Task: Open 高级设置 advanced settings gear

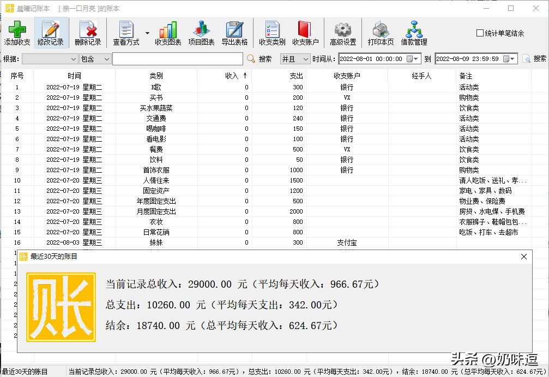Action: 343,33
